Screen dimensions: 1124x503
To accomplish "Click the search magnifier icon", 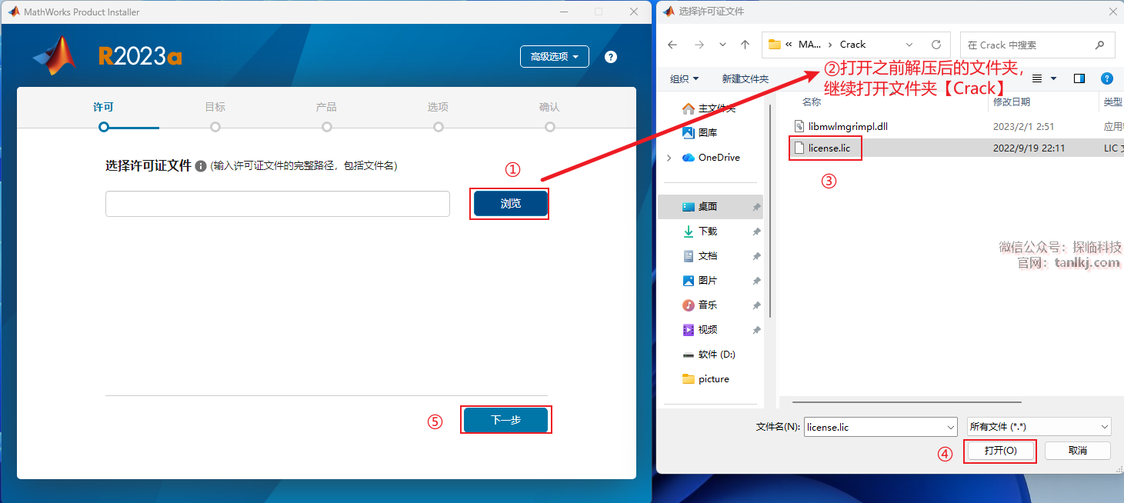I will [1100, 45].
